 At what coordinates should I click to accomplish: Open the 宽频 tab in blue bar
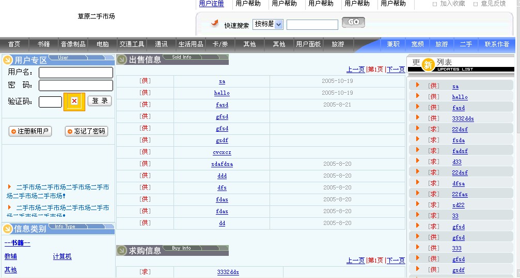[418, 44]
